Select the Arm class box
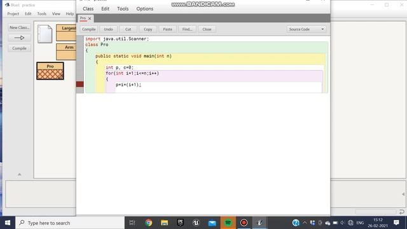This screenshot has width=407, height=229. [x=66, y=52]
